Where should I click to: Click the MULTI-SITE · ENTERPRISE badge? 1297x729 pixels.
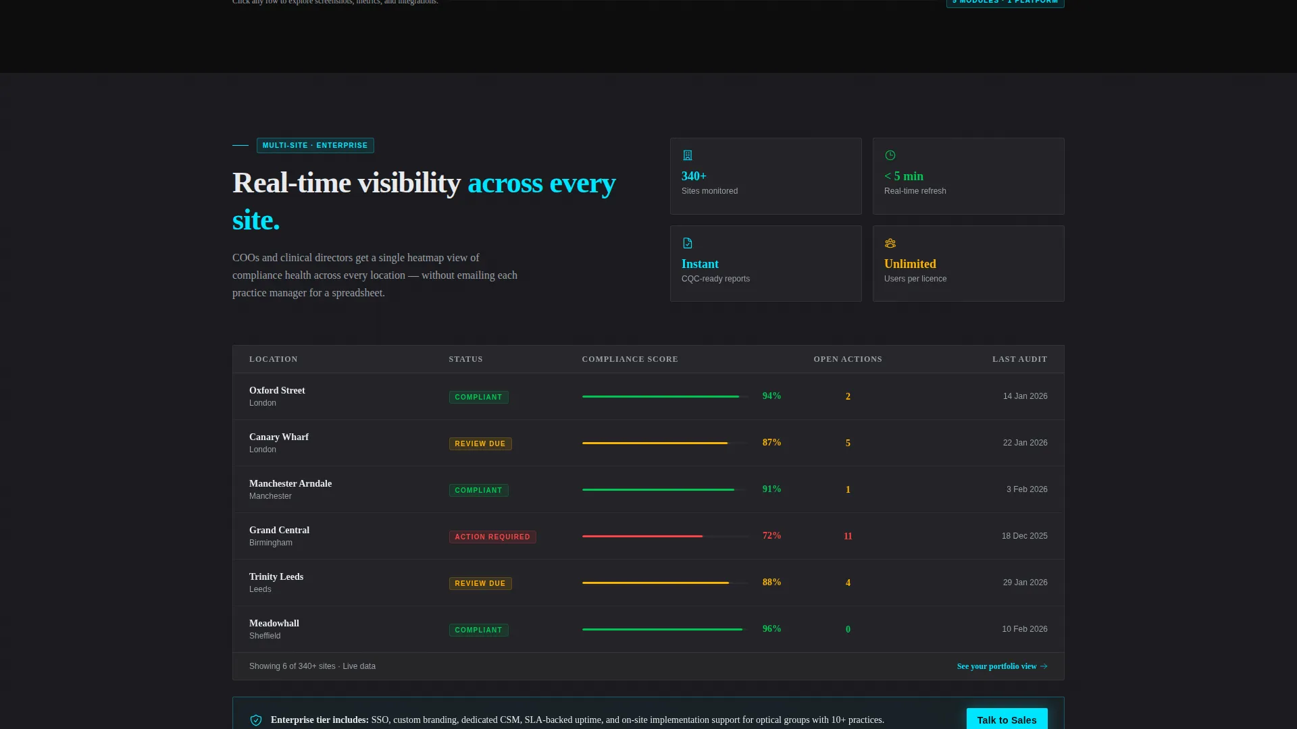315,145
